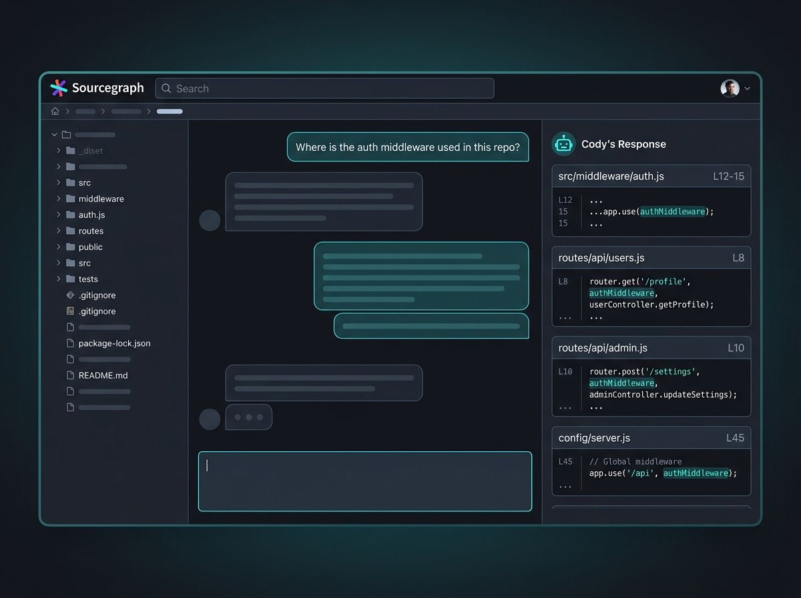Select the tests folder name

tap(88, 279)
